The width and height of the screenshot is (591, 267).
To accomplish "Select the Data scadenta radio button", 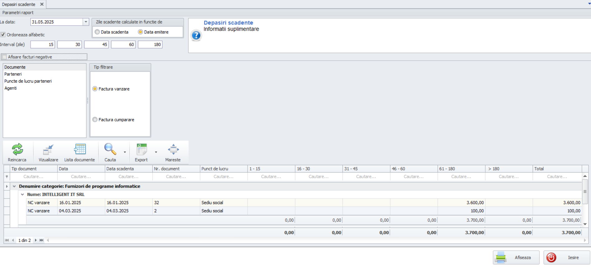I will point(97,32).
